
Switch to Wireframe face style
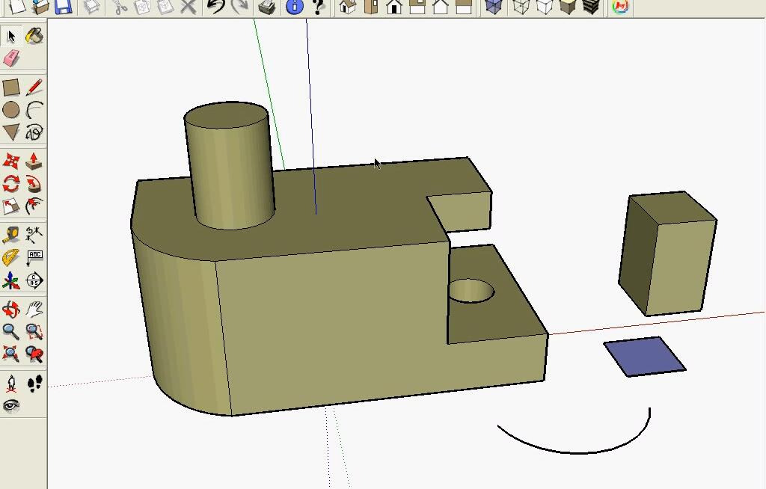(x=521, y=7)
